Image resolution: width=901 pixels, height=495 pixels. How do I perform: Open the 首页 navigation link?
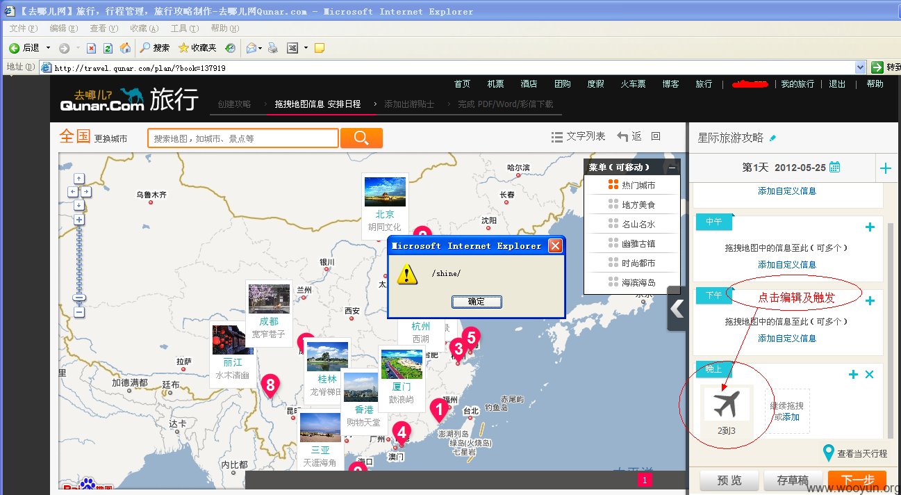pyautogui.click(x=462, y=83)
